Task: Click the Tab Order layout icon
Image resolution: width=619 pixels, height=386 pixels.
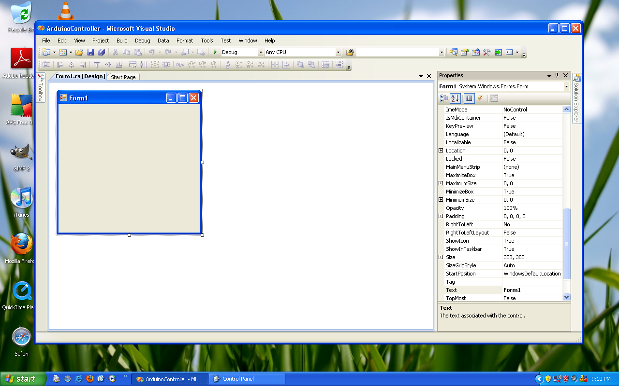Action: pos(339,64)
